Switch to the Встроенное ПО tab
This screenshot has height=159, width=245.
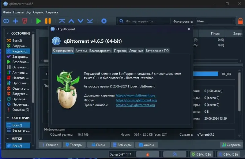pos(157,51)
